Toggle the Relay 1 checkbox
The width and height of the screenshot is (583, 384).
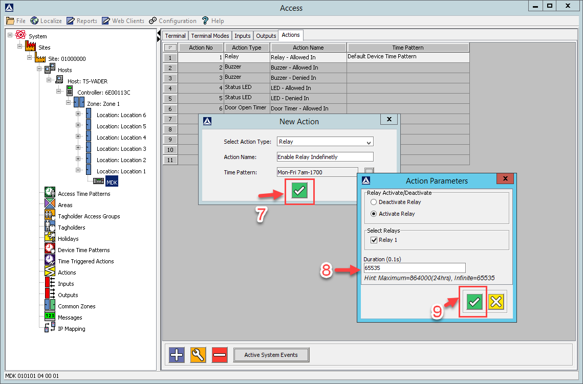tap(374, 240)
